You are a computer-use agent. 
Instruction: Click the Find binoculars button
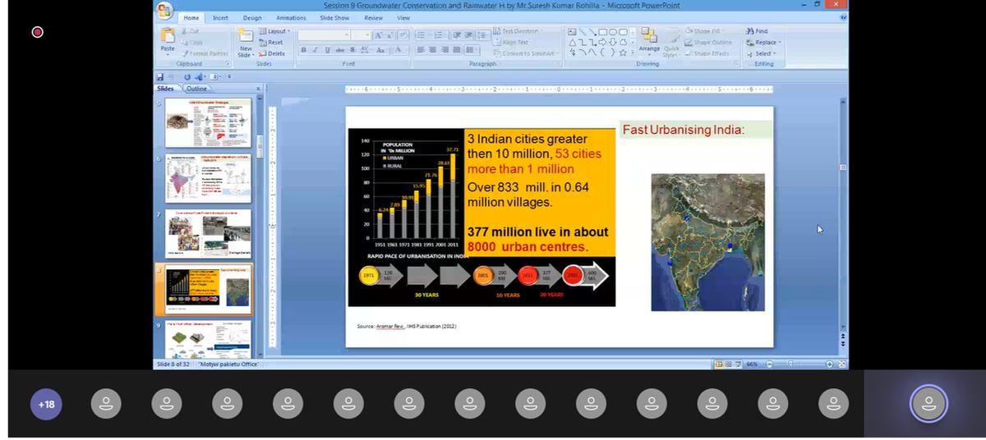pos(756,31)
